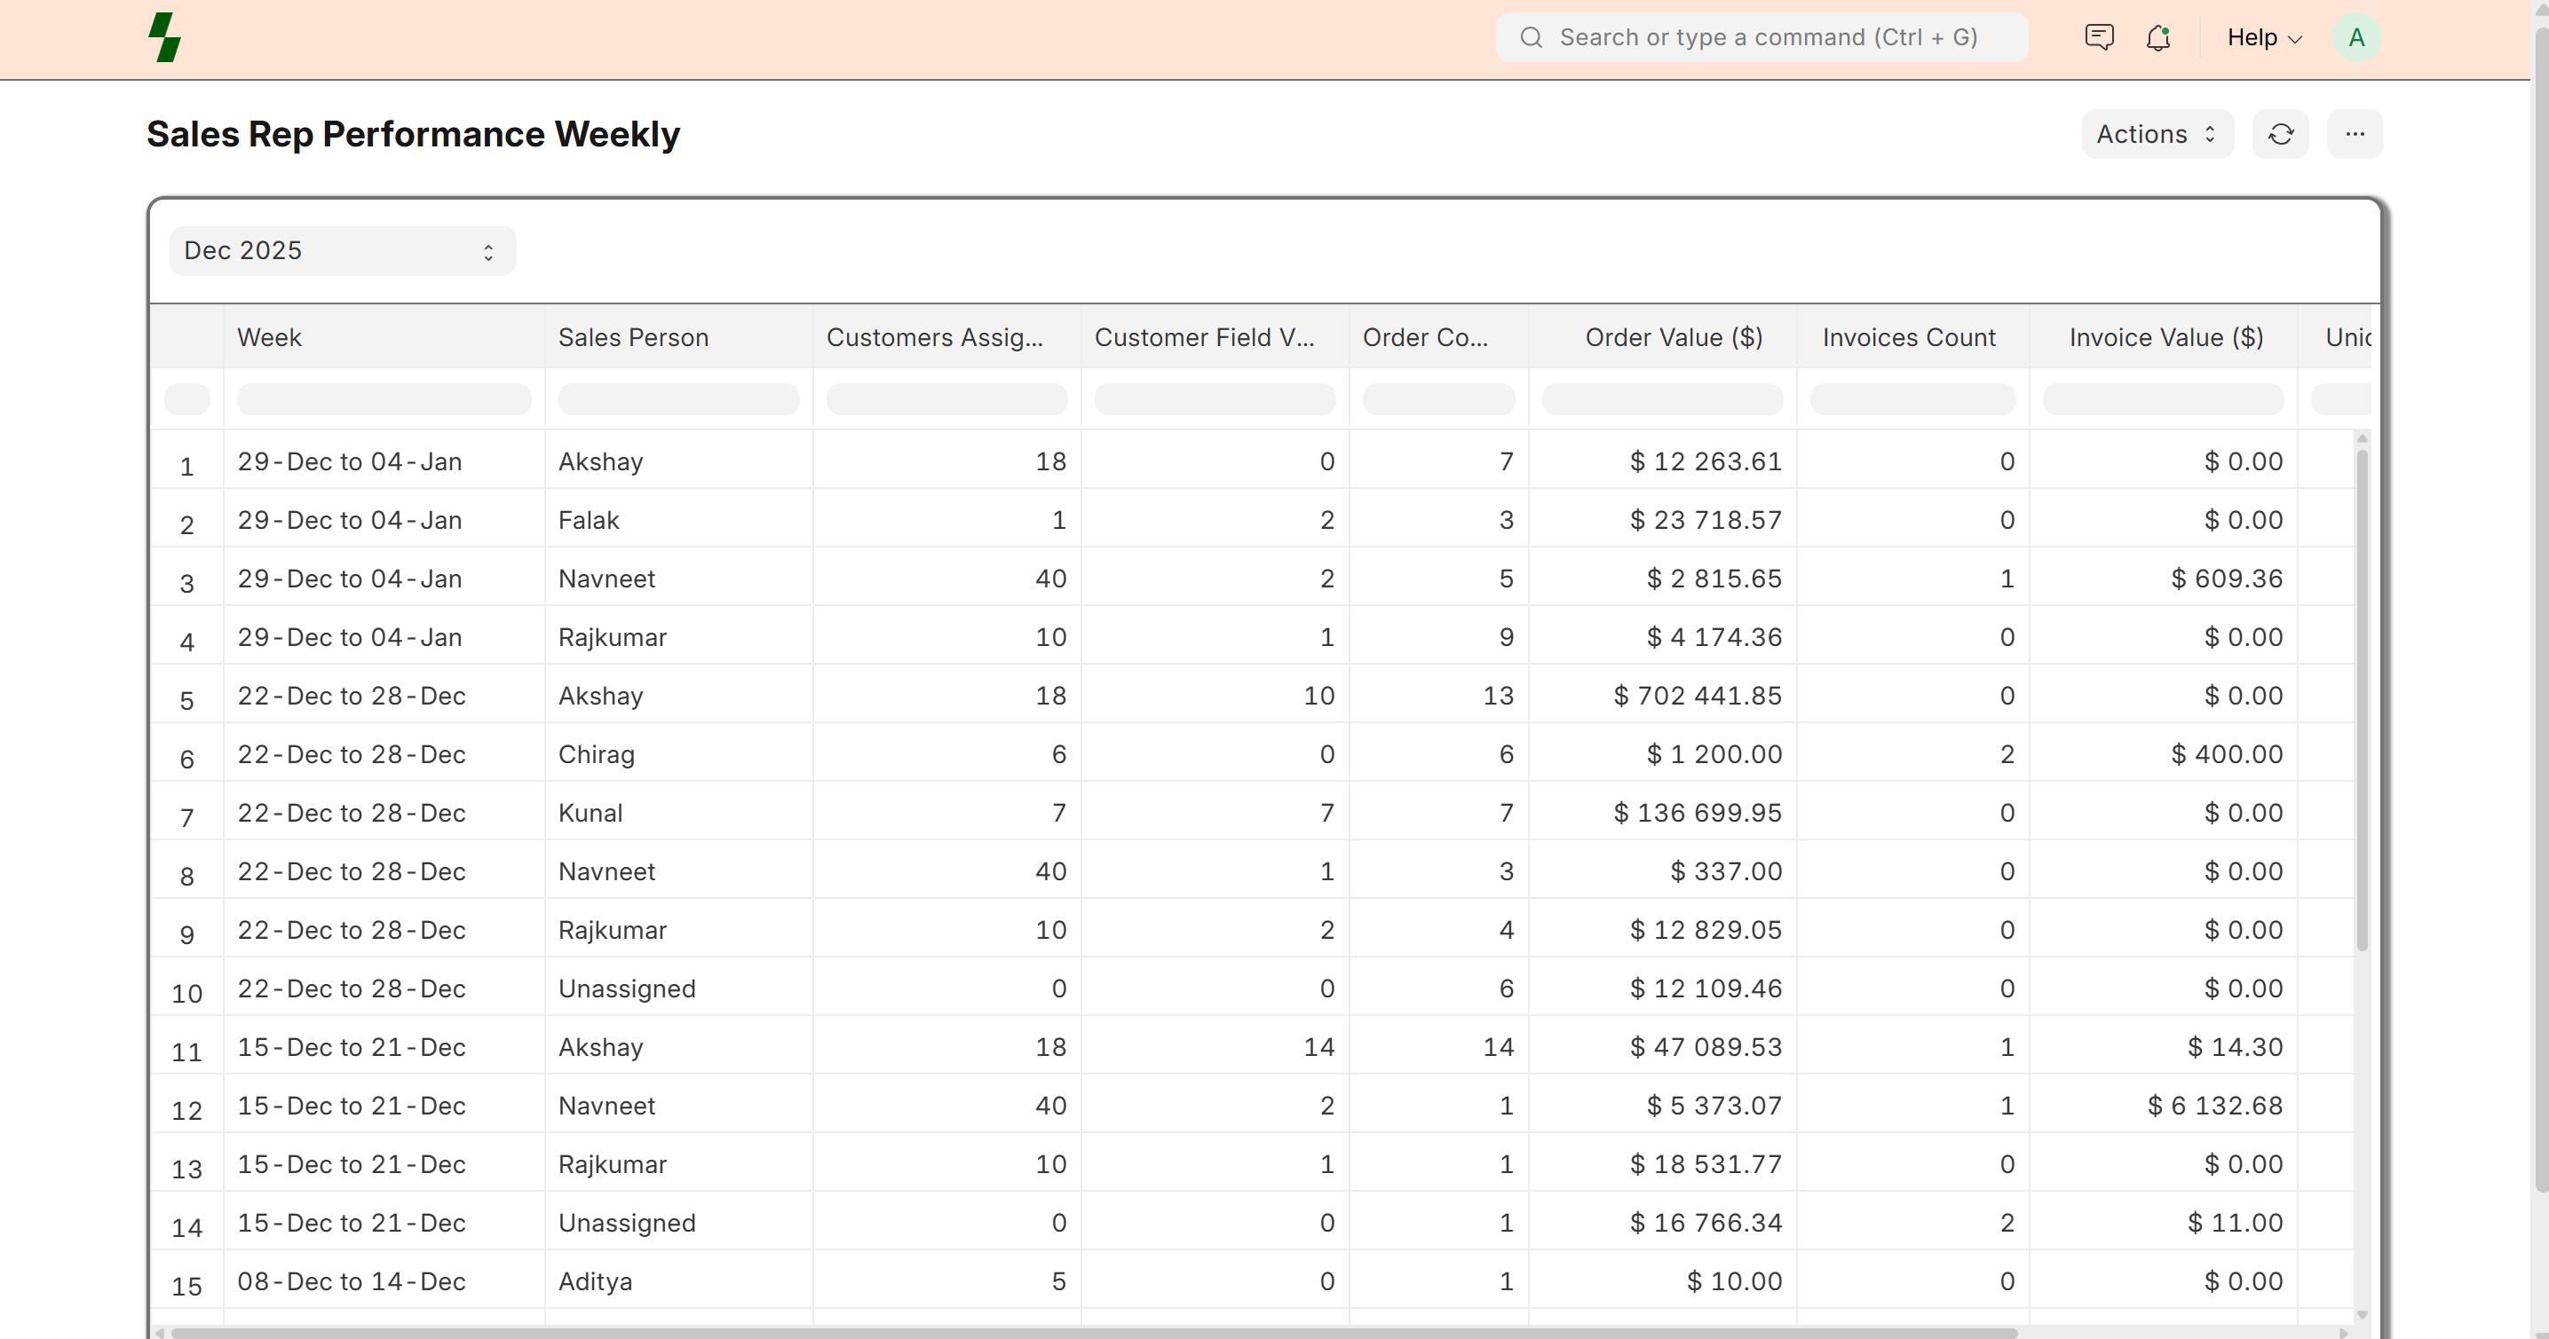Screen dimensions: 2549x1339
Task: Select the Akshay cell in row 1
Action: pos(599,461)
